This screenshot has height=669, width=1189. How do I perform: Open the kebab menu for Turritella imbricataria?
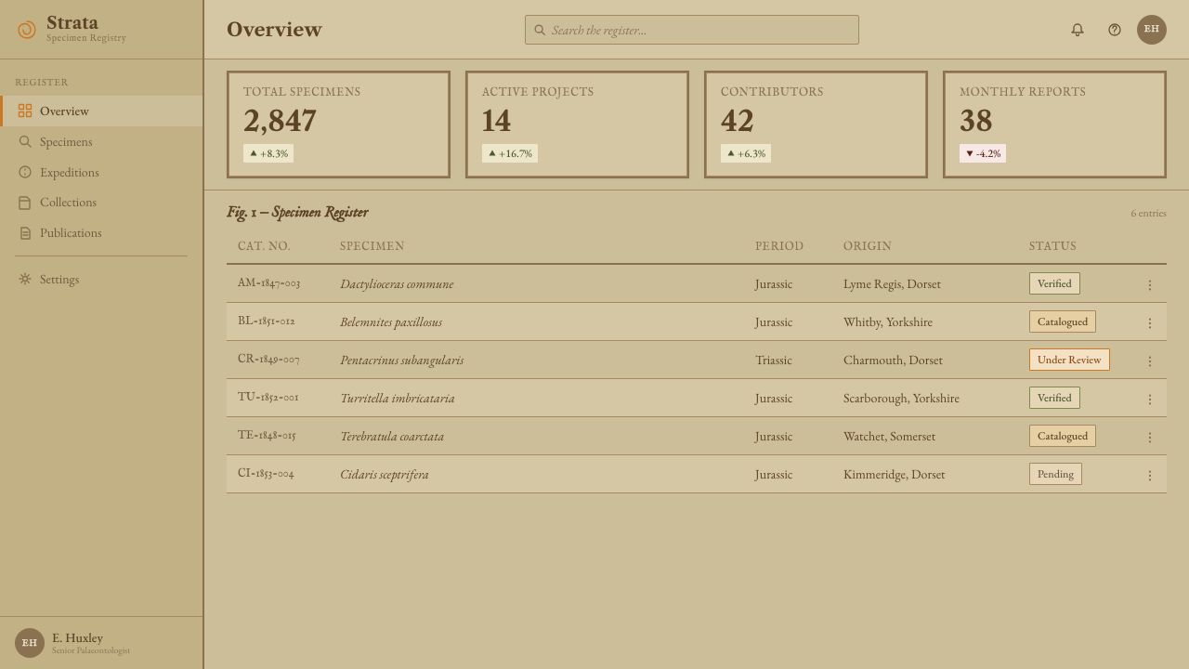coord(1150,400)
